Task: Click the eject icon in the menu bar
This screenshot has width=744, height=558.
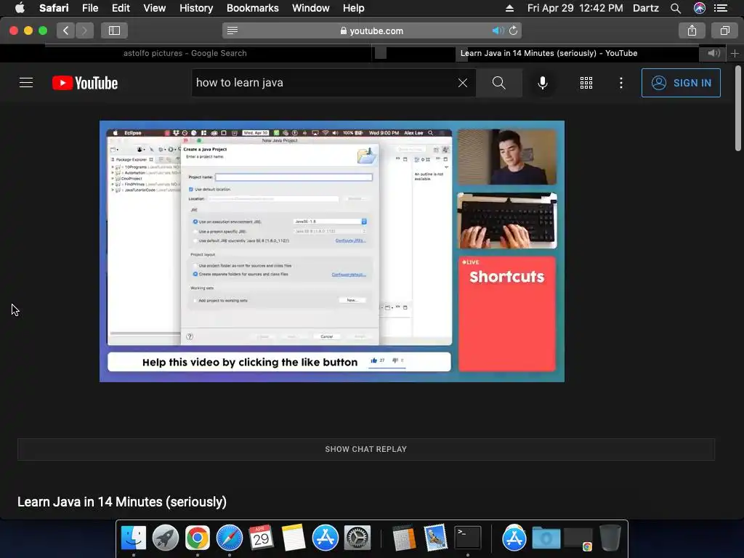Action: click(509, 8)
